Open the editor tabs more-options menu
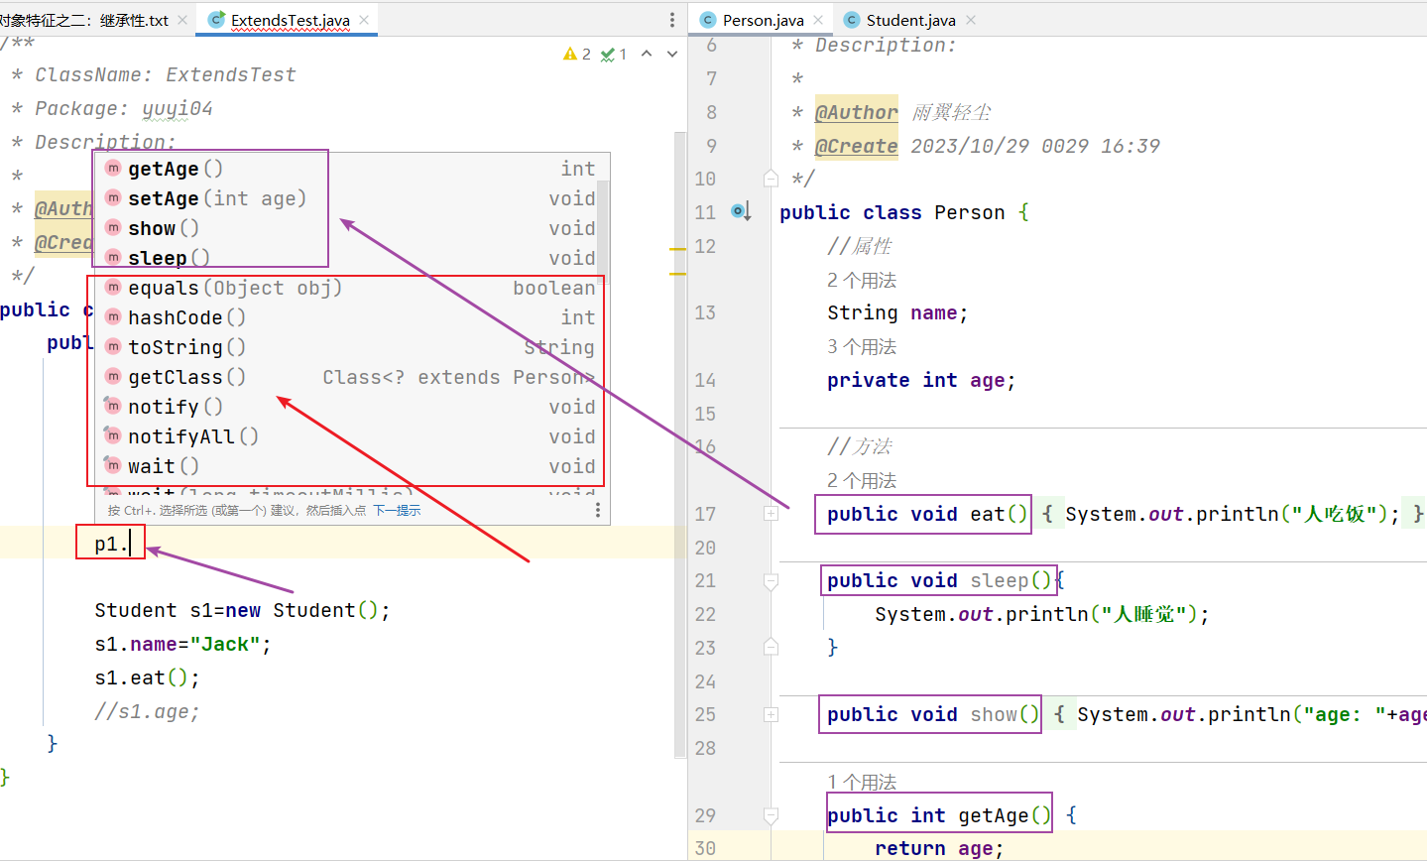The image size is (1427, 861). [x=672, y=20]
